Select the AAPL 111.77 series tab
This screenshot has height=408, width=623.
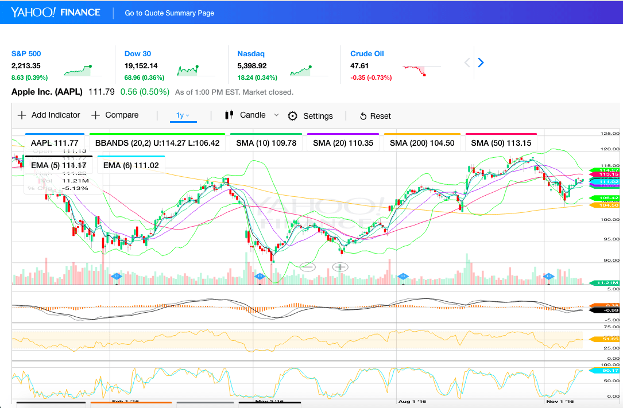pyautogui.click(x=55, y=142)
